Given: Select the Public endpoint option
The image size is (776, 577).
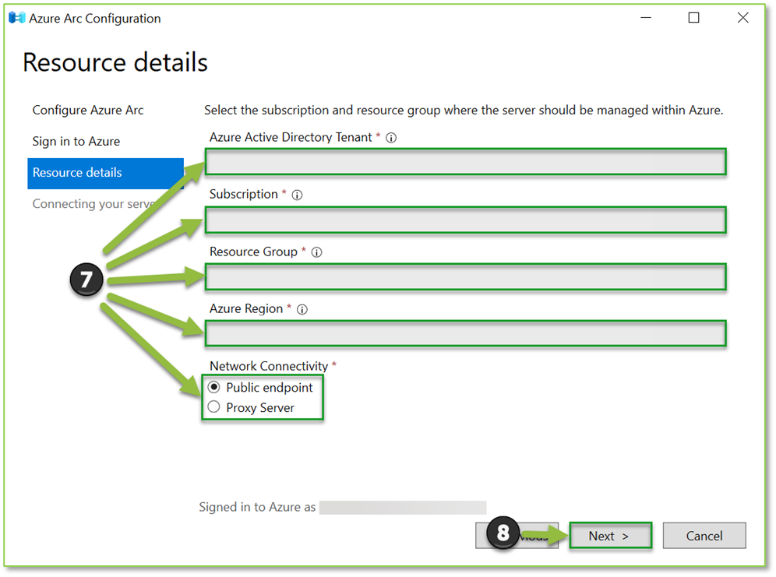Looking at the screenshot, I should (x=214, y=387).
